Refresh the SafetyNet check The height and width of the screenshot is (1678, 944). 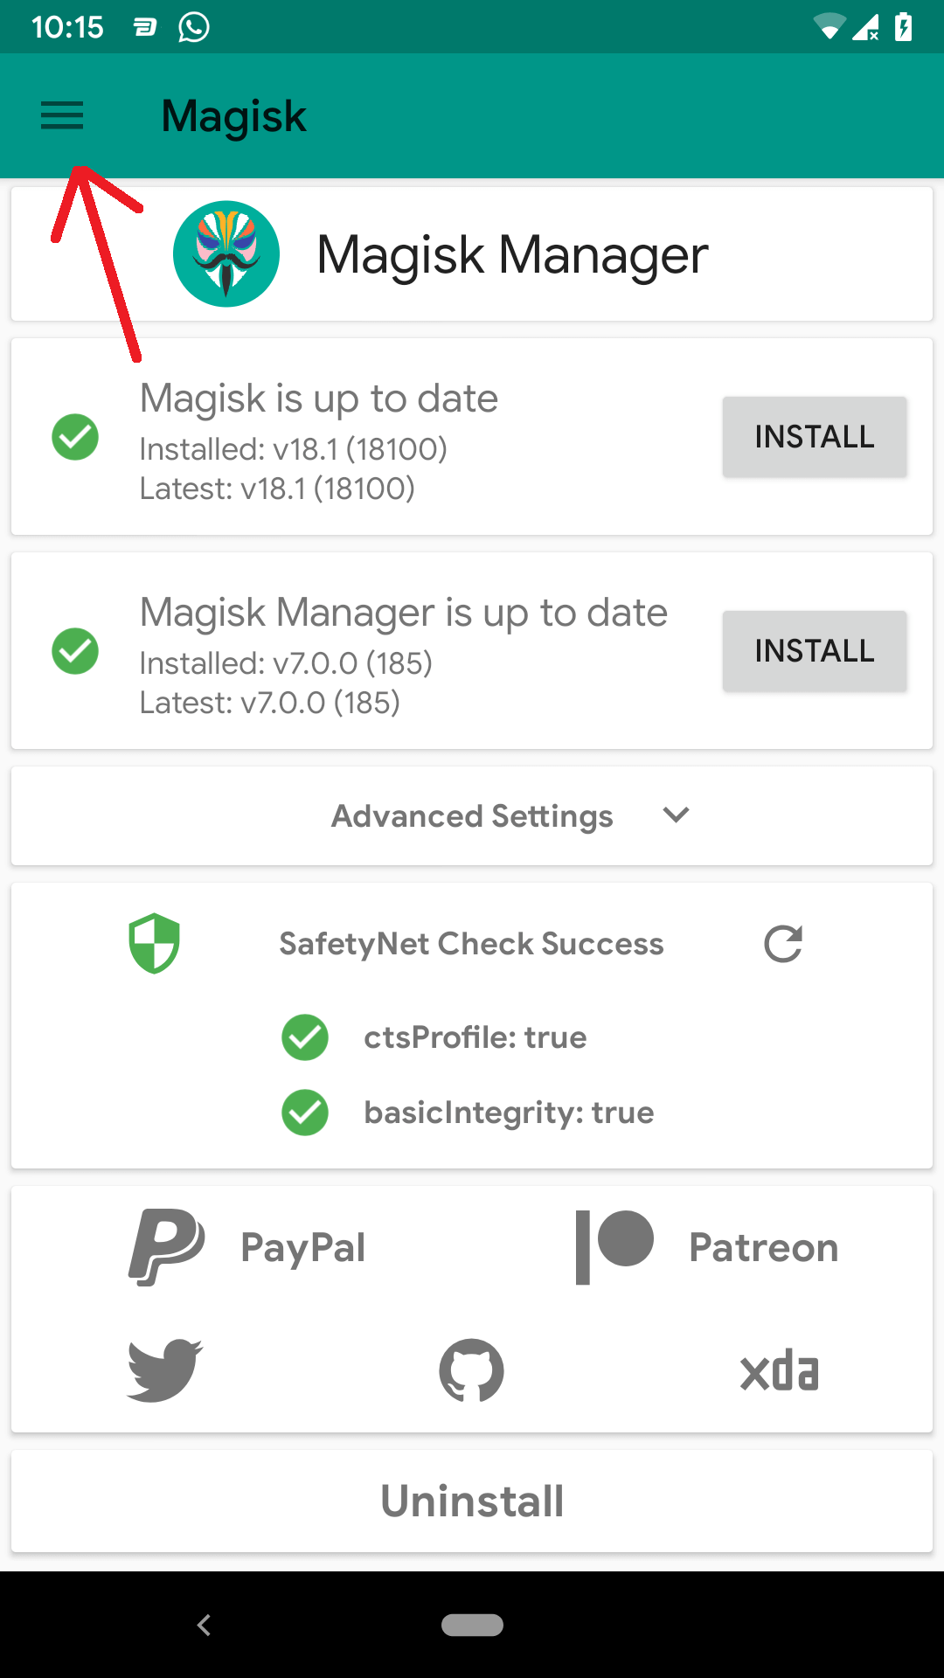point(782,944)
